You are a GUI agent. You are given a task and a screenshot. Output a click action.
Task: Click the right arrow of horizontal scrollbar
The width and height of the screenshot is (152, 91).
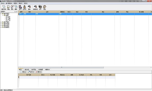pos(151,67)
